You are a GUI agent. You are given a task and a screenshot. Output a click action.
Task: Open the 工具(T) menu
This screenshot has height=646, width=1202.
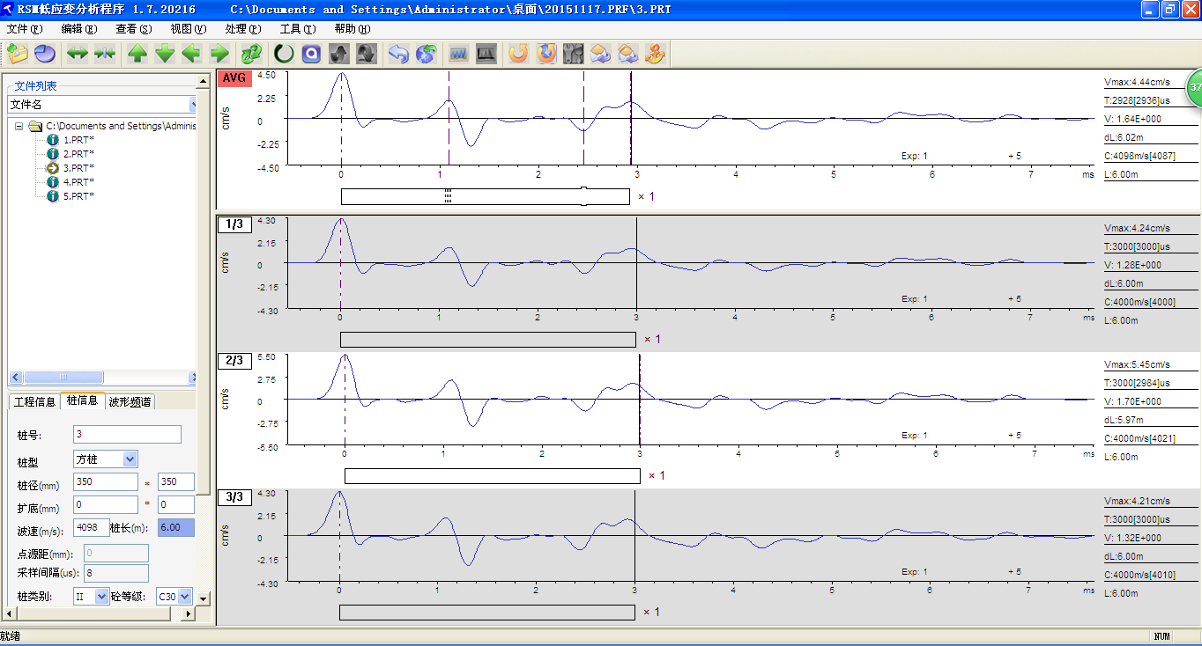point(298,29)
